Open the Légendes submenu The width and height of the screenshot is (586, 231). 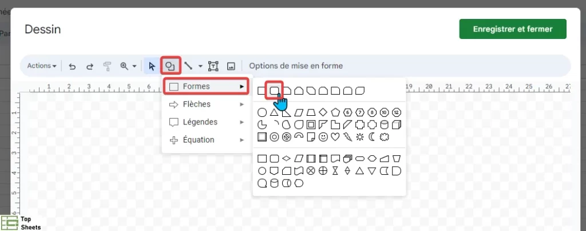(x=205, y=122)
